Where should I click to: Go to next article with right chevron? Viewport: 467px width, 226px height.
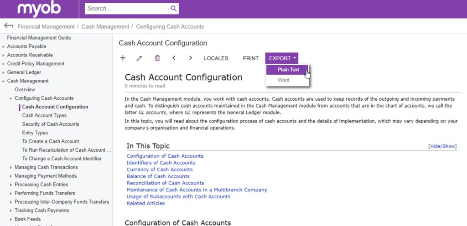click(191, 58)
